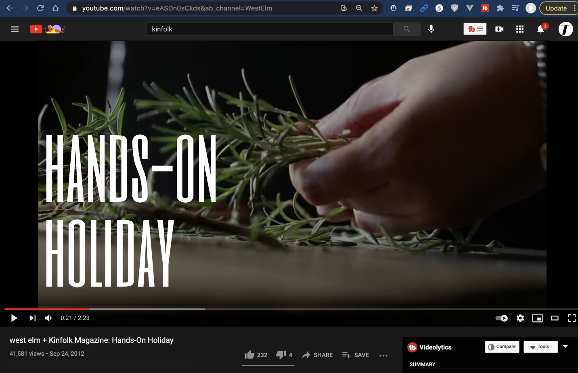Click the 41,581 views text
This screenshot has width=578, height=373.
pyautogui.click(x=27, y=354)
